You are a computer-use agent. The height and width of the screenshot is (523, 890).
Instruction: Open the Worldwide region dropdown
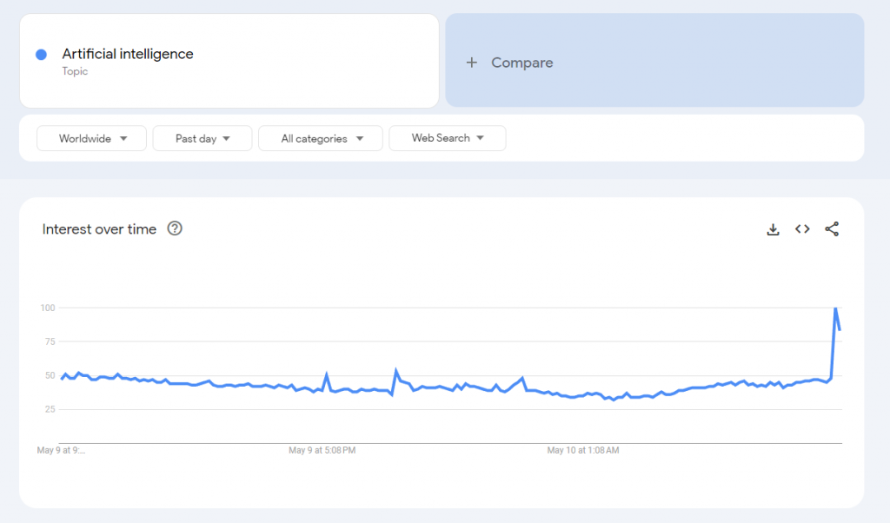click(x=91, y=137)
